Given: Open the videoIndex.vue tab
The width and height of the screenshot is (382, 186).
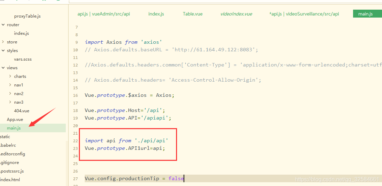Looking at the screenshot, I should coord(236,14).
